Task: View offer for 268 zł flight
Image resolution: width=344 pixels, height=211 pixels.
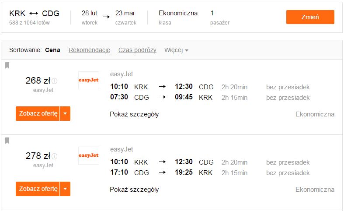Action: pyautogui.click(x=38, y=114)
